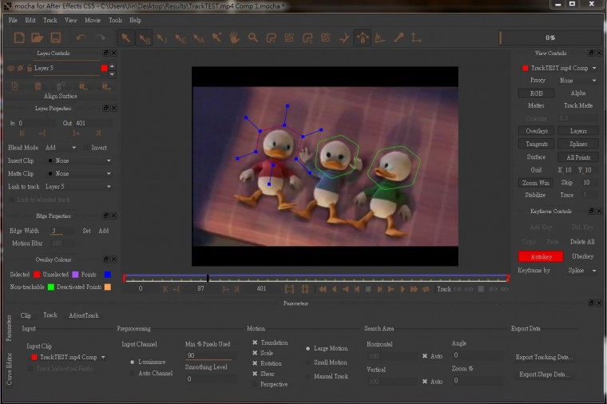
Task: Uncheck the Shear motion checkbox
Action: tap(256, 374)
